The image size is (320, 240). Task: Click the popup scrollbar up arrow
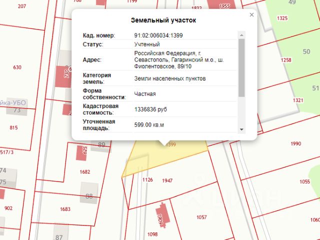pyautogui.click(x=241, y=35)
